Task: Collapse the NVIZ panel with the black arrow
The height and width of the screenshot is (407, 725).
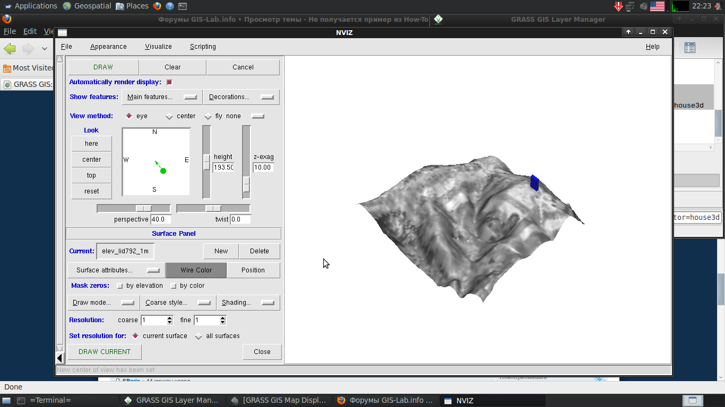Action: pyautogui.click(x=59, y=358)
